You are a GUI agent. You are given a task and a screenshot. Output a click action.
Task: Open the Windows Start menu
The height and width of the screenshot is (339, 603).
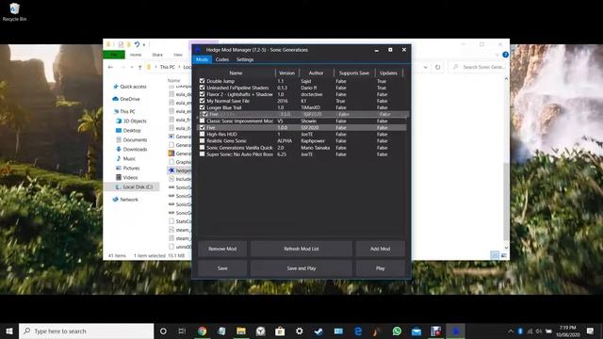click(x=9, y=331)
